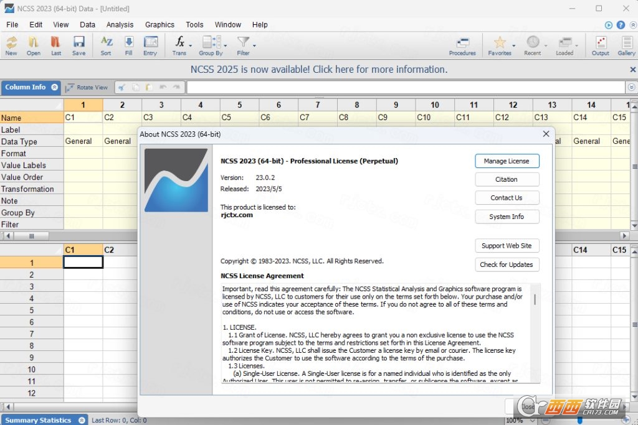Click the Trans fx icon
Image resolution: width=638 pixels, height=425 pixels.
[x=179, y=45]
